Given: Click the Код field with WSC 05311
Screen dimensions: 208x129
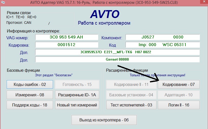Looking at the screenshot, I should [x=163, y=45].
